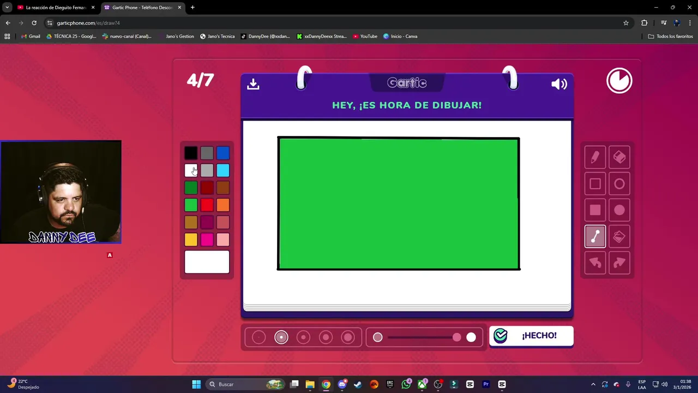Mute game sound via speaker icon
Viewport: 698px width, 393px height.
tap(559, 84)
